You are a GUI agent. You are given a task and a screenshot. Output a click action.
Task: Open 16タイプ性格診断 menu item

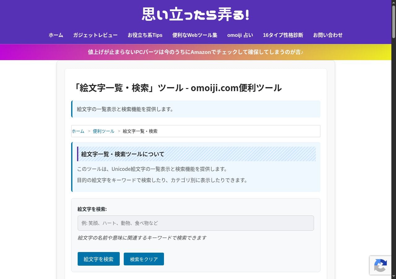pyautogui.click(x=283, y=35)
